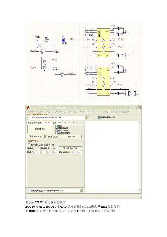Click the log pane scroll-up arrow
The width and height of the screenshot is (167, 237).
point(139,123)
